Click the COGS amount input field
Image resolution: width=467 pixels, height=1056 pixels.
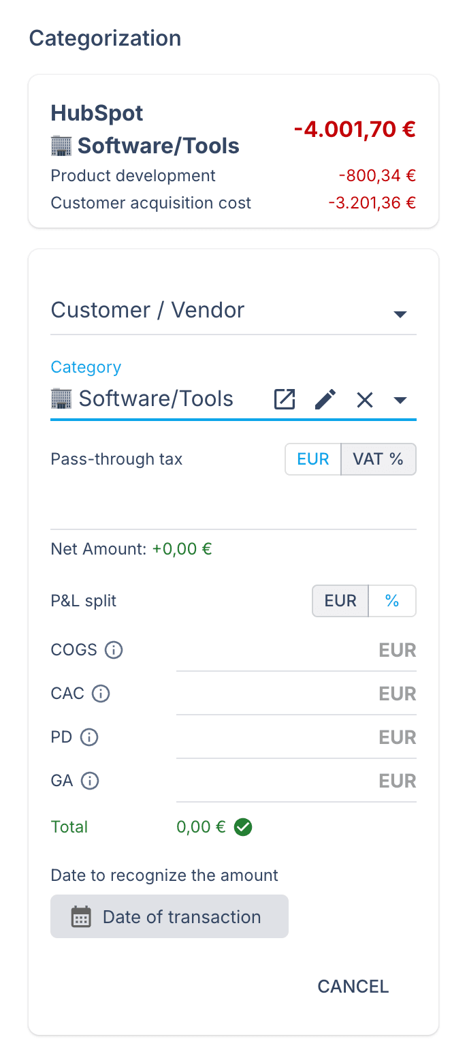tap(272, 651)
